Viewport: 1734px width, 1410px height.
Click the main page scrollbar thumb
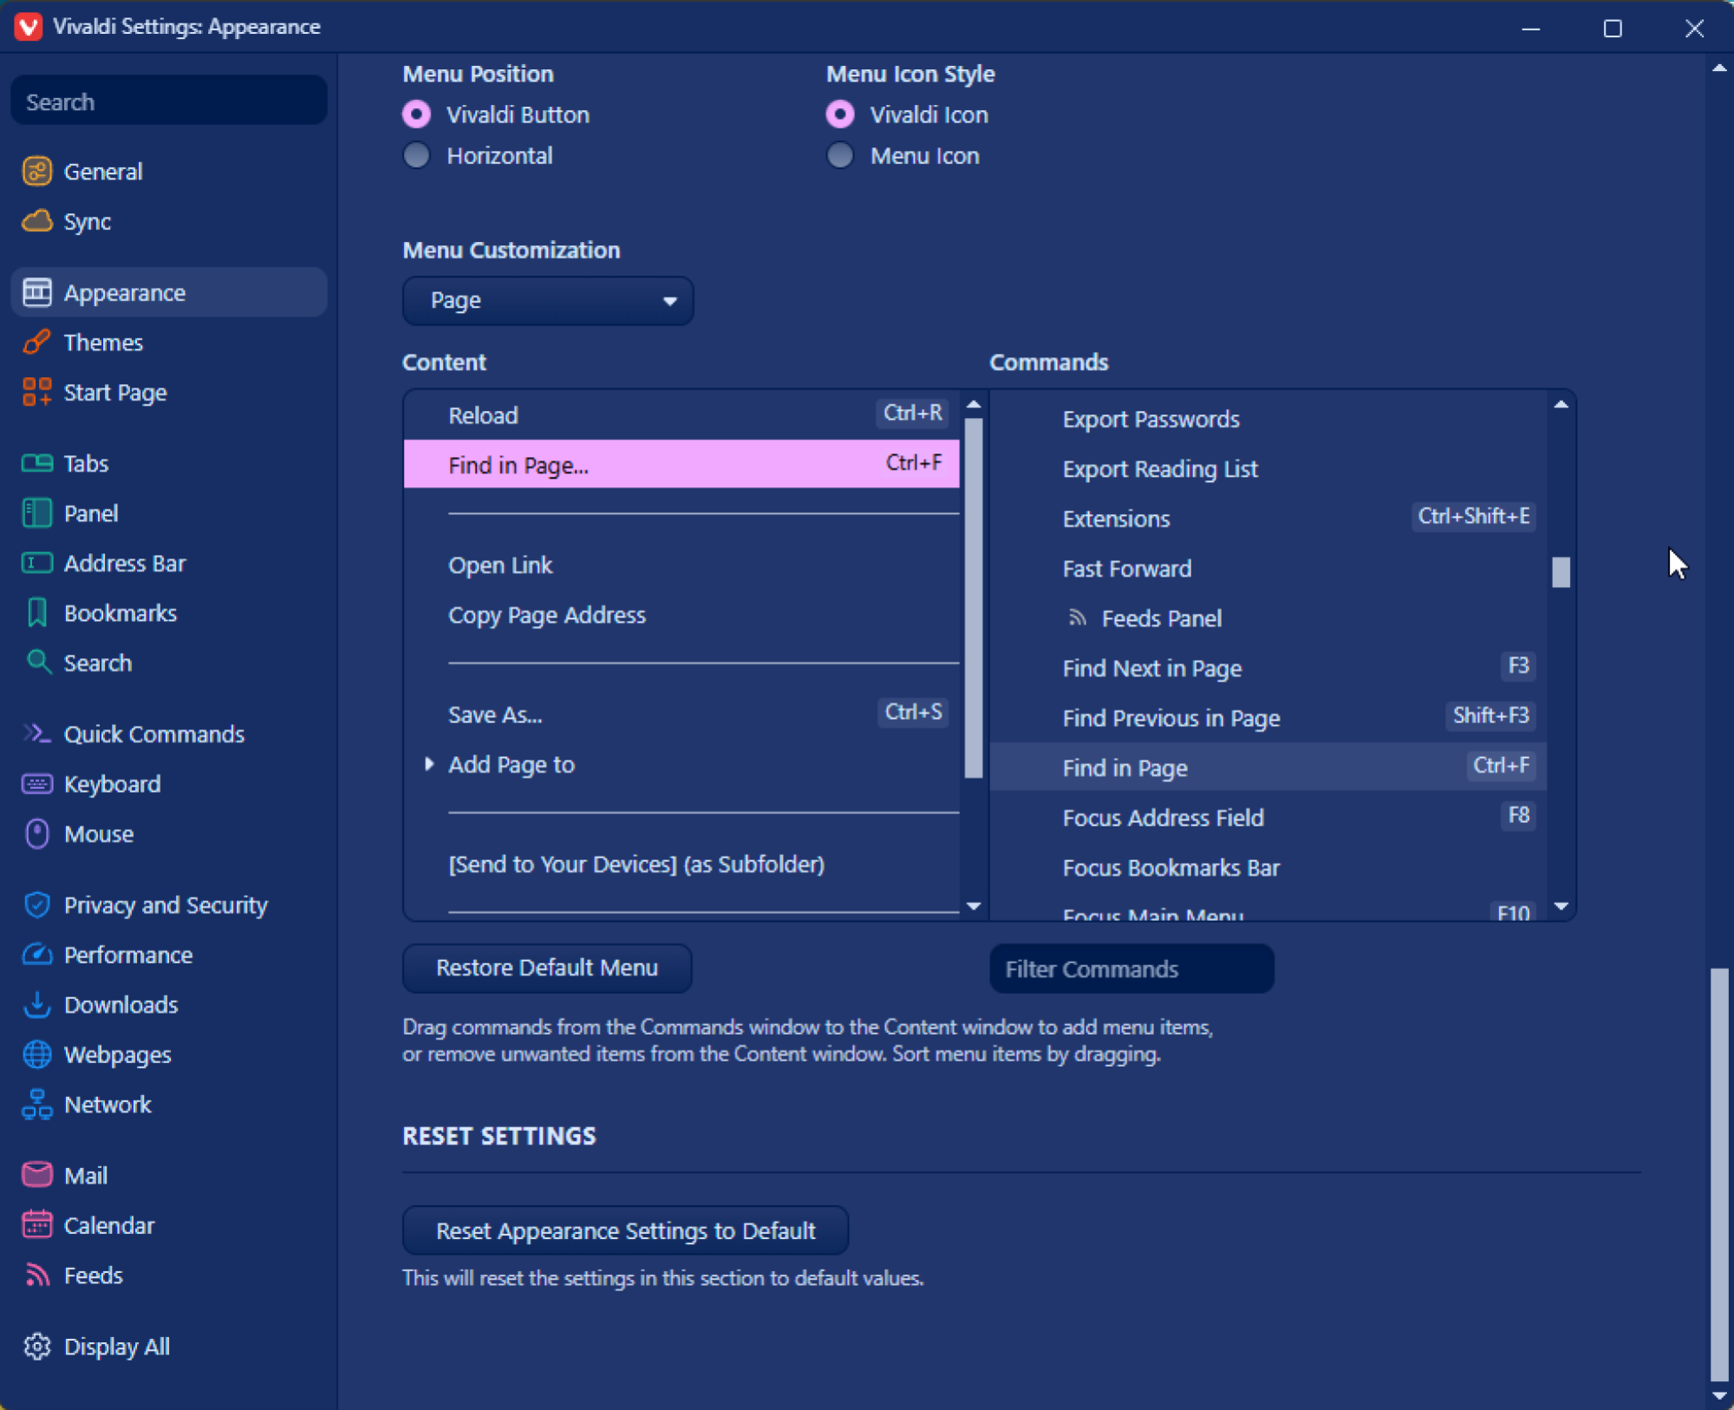click(1718, 1175)
